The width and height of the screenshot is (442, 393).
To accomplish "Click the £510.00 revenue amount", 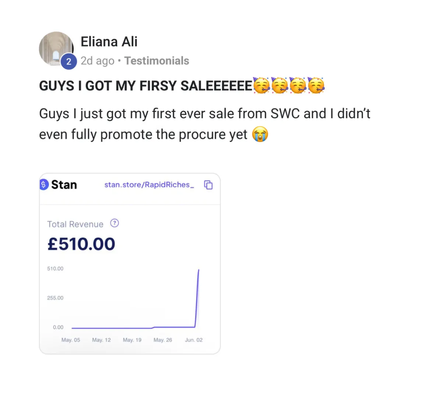I will point(81,244).
